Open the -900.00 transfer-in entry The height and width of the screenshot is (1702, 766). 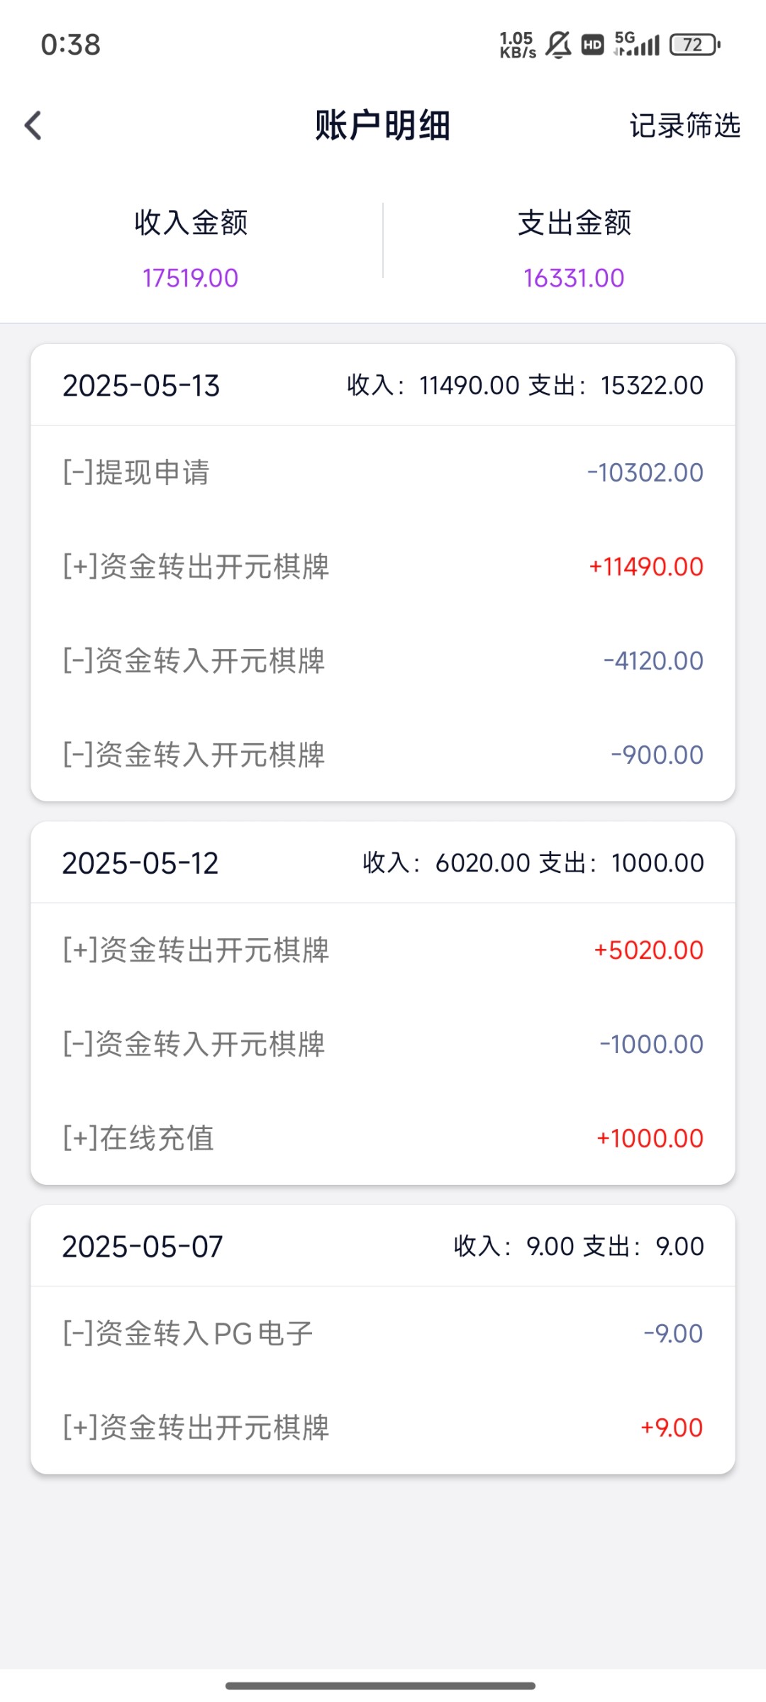tap(383, 755)
